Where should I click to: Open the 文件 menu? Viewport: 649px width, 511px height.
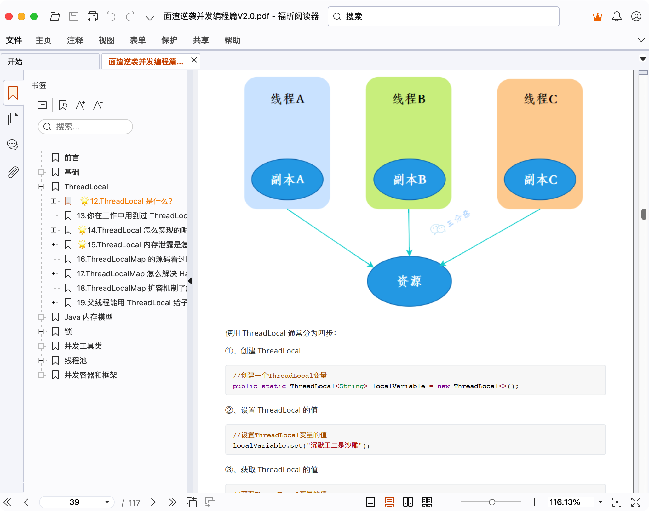pos(14,40)
